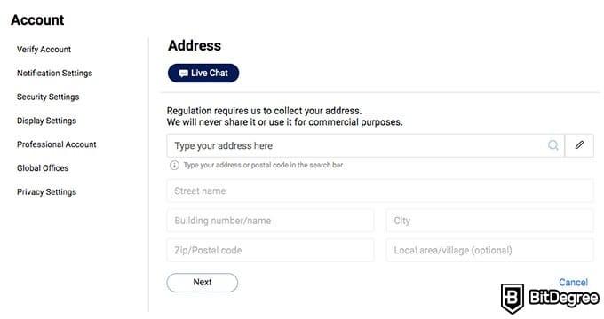Select Display Settings menu item
The height and width of the screenshot is (319, 604).
click(x=46, y=121)
